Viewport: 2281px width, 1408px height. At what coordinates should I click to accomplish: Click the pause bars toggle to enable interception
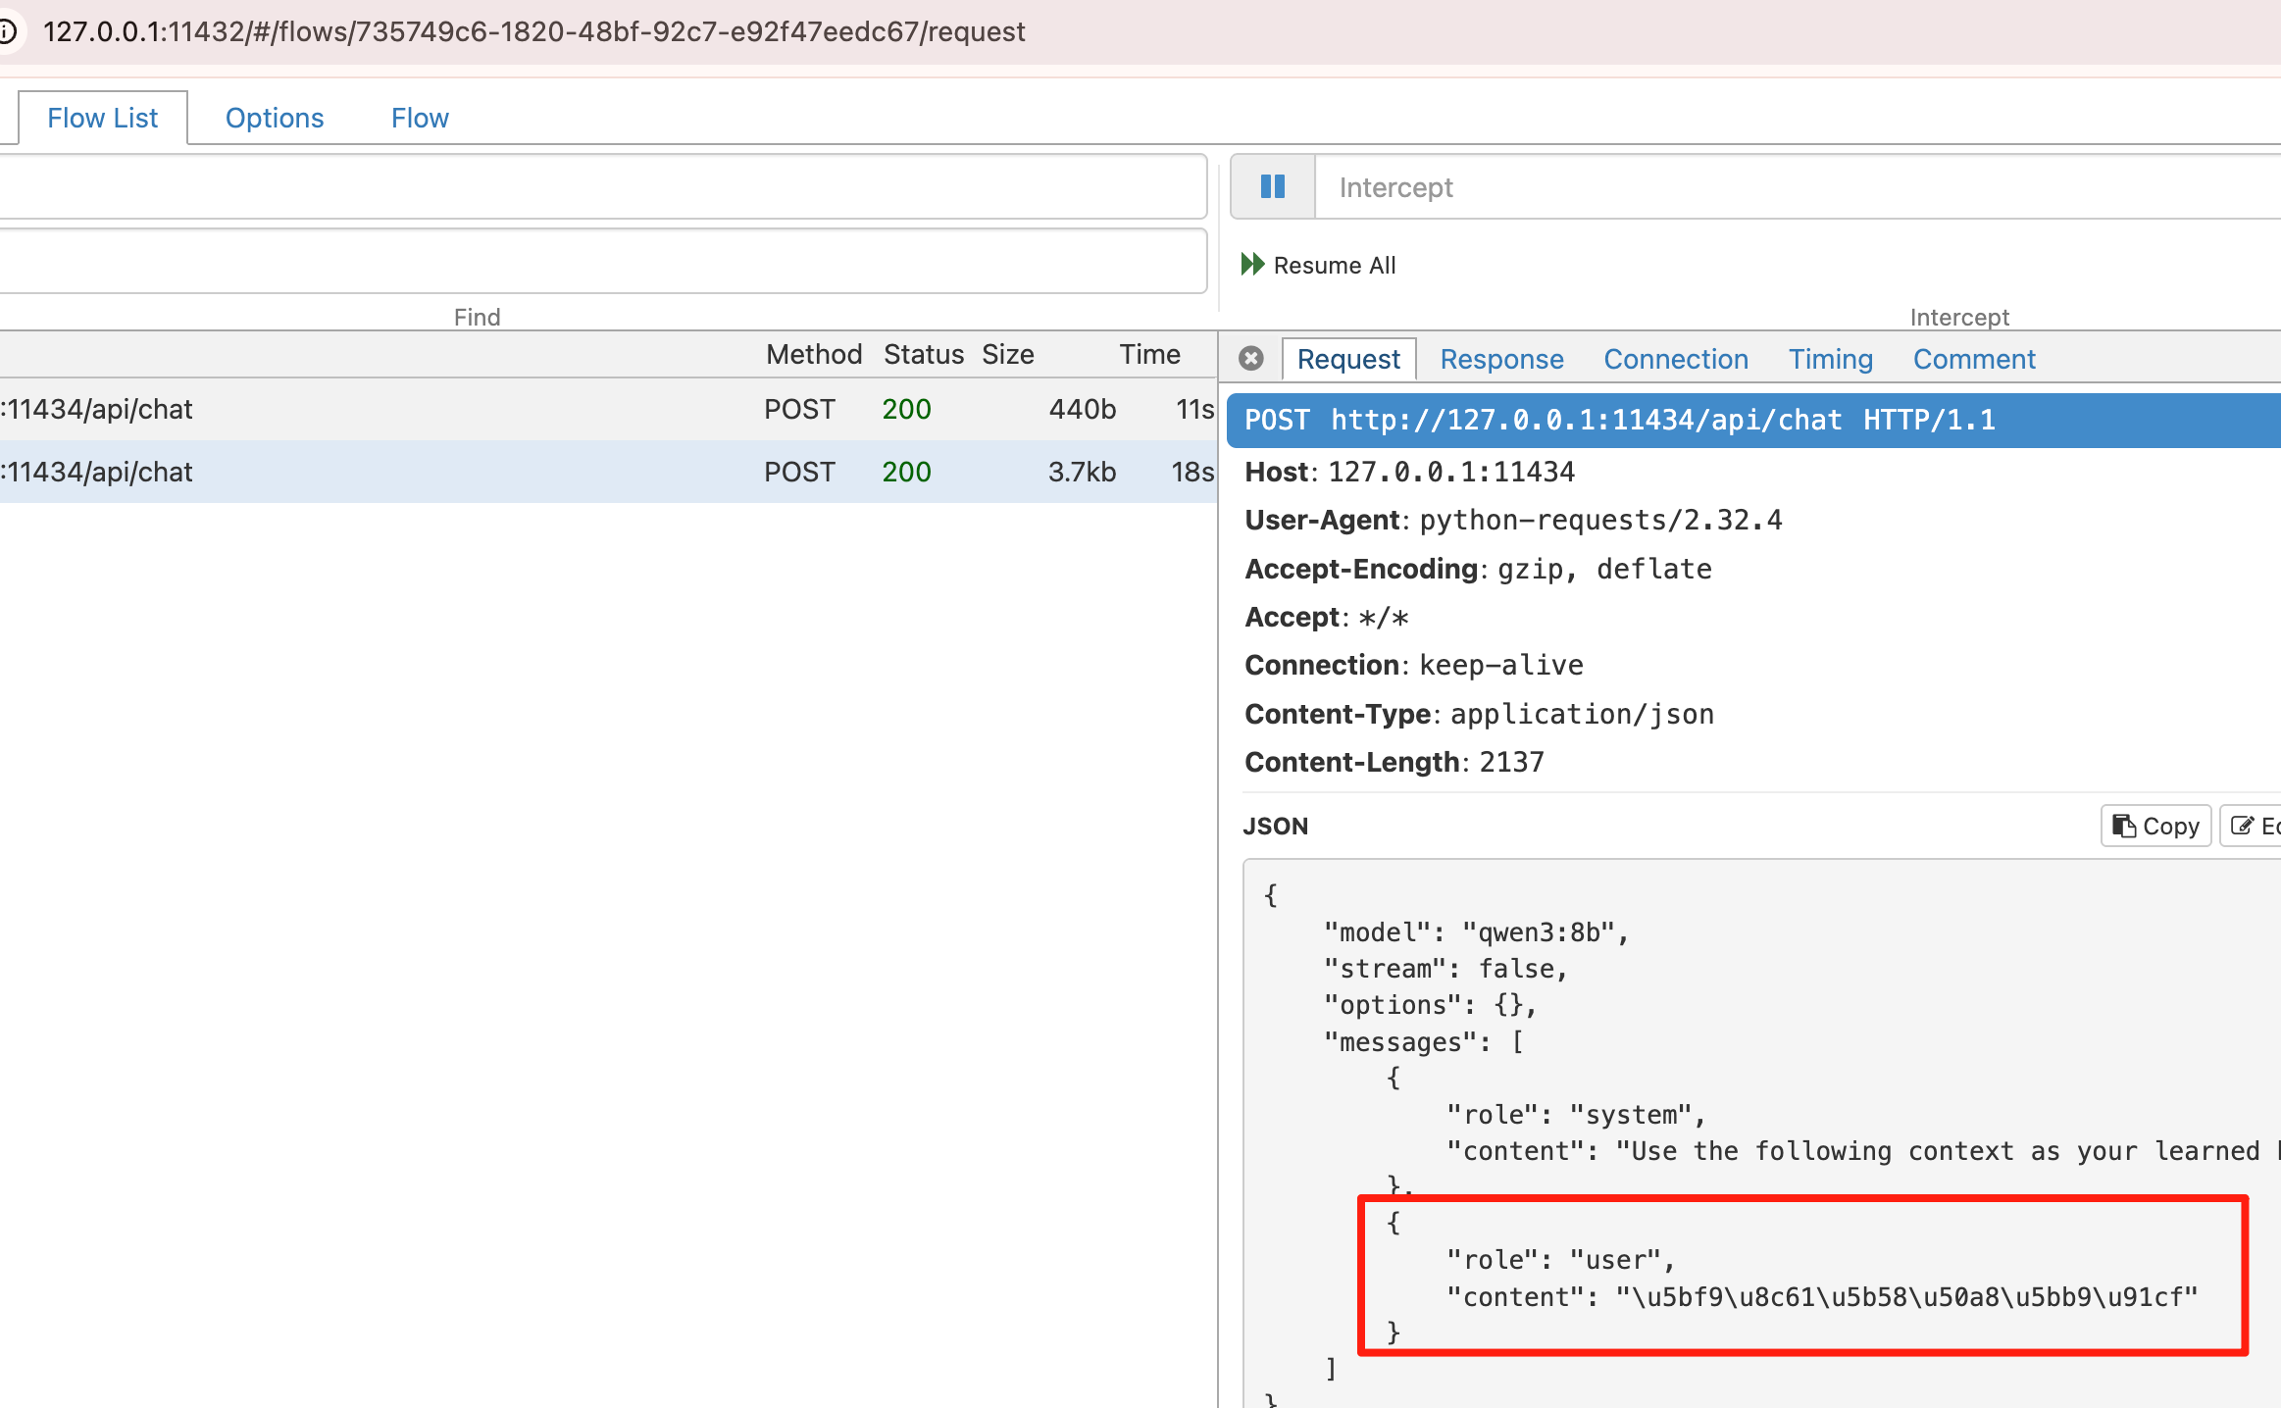1272,186
